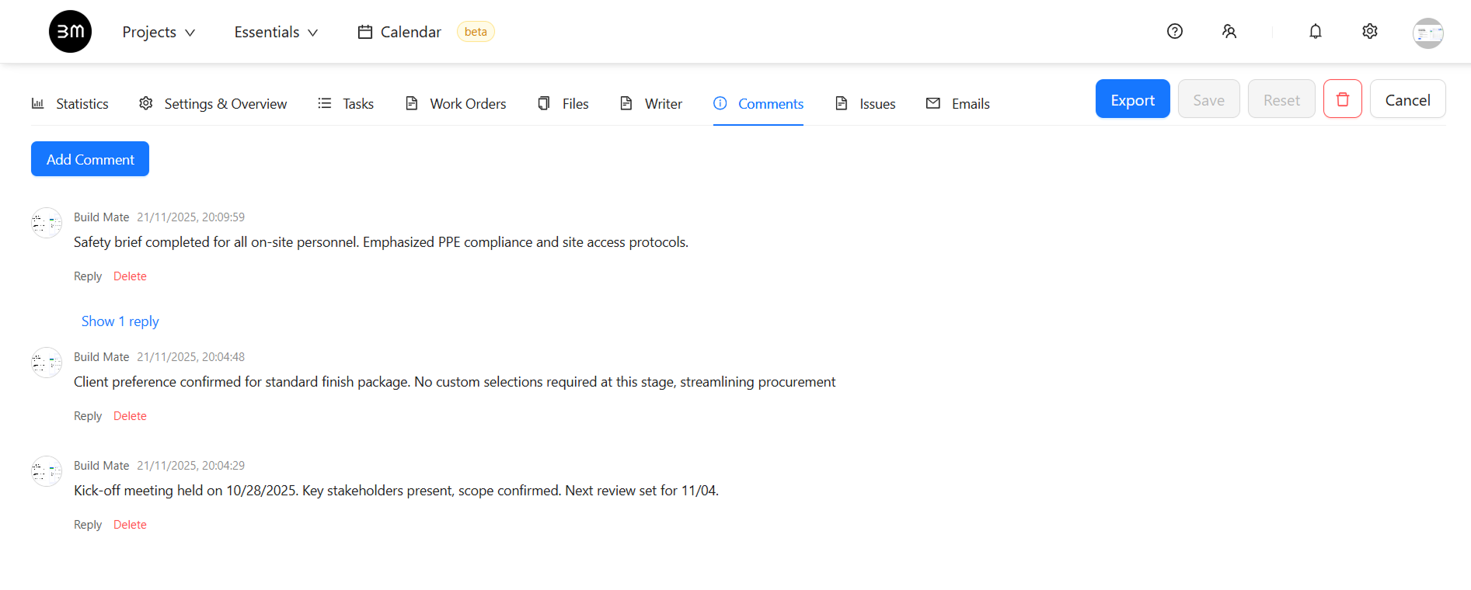Click Build Mate name on 20:04:29 comment
This screenshot has height=590, width=1471.
[102, 466]
